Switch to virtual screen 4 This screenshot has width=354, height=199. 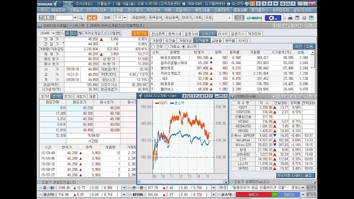tap(269, 3)
